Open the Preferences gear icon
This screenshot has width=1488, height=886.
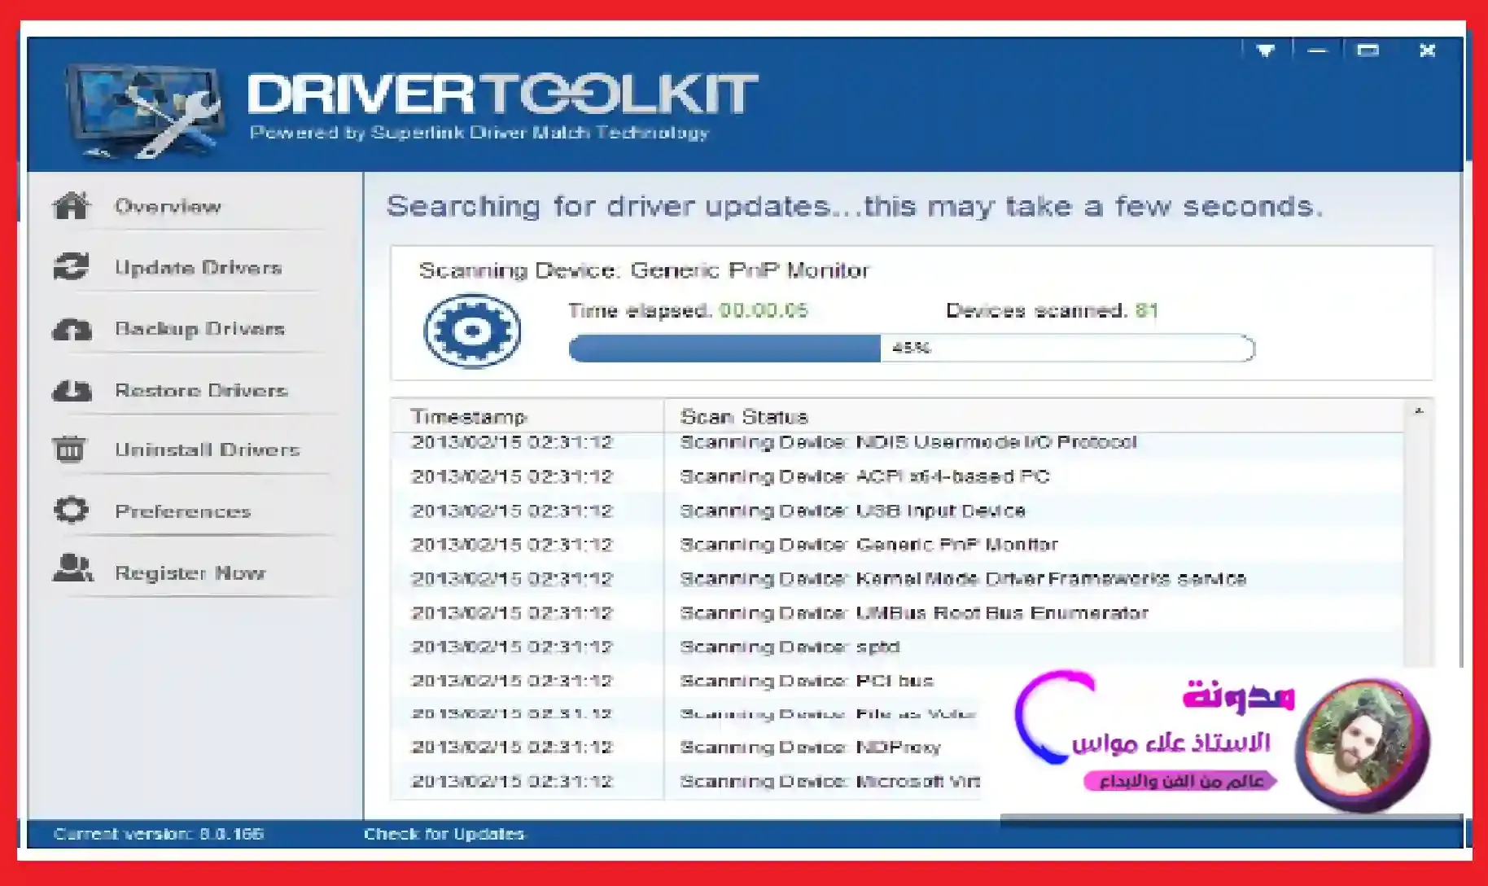pos(71,510)
